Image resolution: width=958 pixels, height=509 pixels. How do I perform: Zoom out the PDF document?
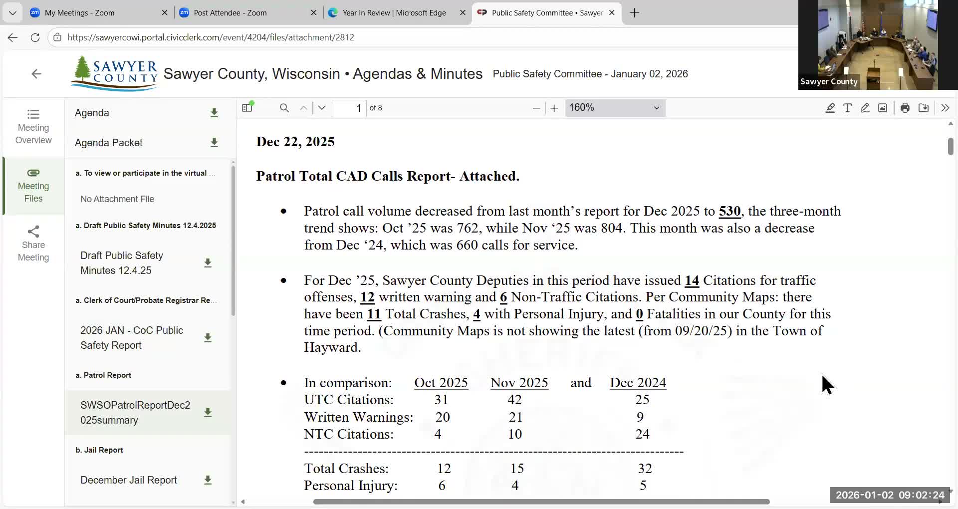point(536,108)
